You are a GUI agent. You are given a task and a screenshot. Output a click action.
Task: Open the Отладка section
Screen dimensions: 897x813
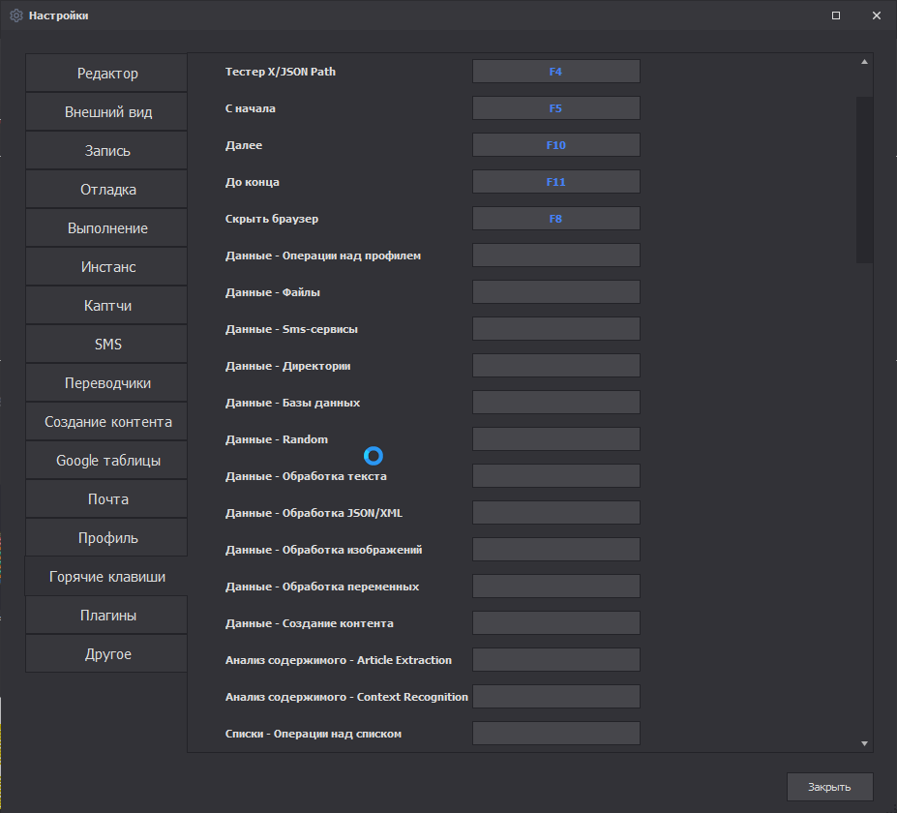pyautogui.click(x=106, y=190)
